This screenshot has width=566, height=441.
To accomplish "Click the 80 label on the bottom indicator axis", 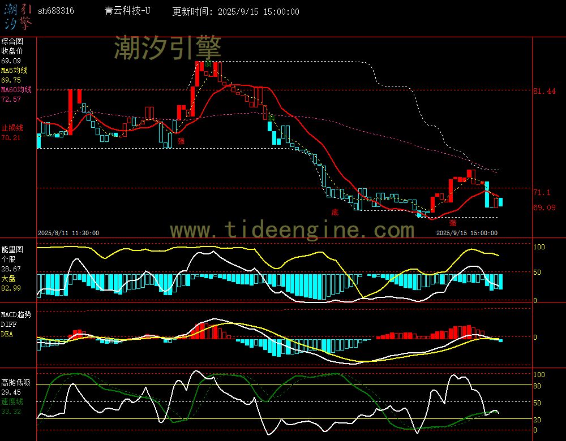I will (537, 386).
